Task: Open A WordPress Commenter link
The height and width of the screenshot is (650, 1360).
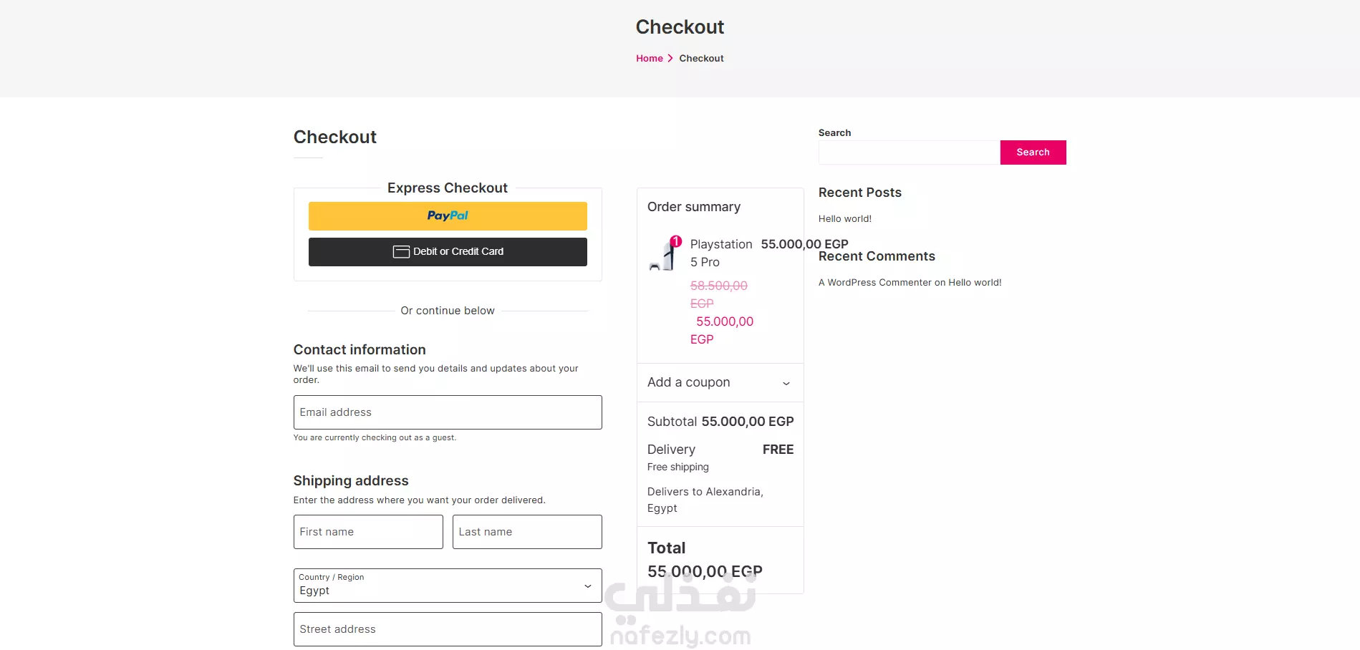Action: point(875,283)
